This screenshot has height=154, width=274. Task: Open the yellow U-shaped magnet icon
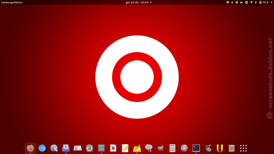pos(220,148)
